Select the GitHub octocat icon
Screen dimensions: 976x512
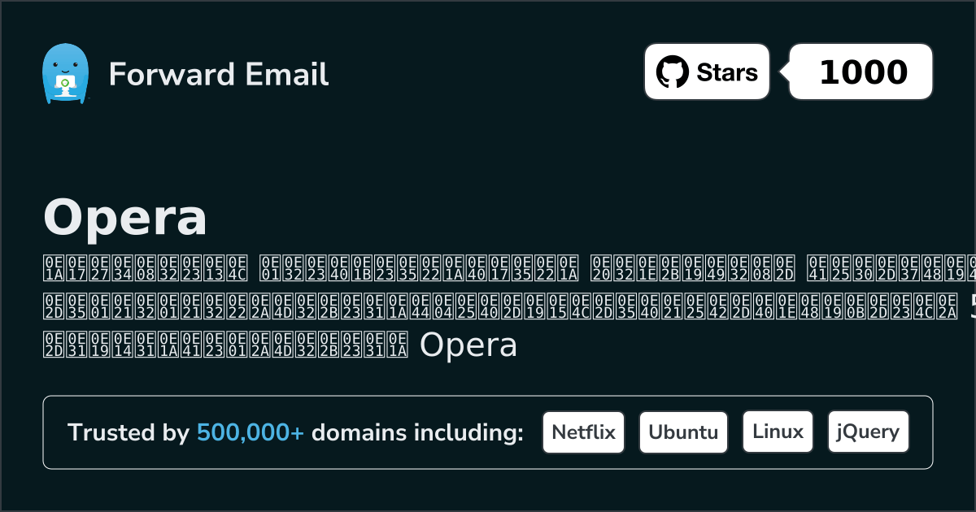(673, 72)
